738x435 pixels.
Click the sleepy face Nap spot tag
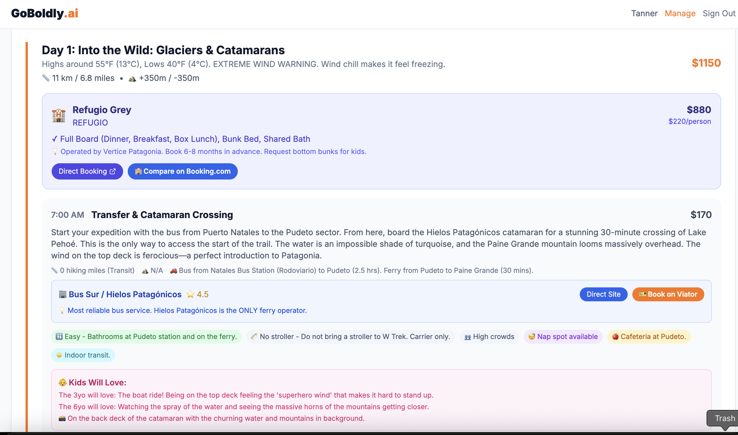pyautogui.click(x=563, y=336)
